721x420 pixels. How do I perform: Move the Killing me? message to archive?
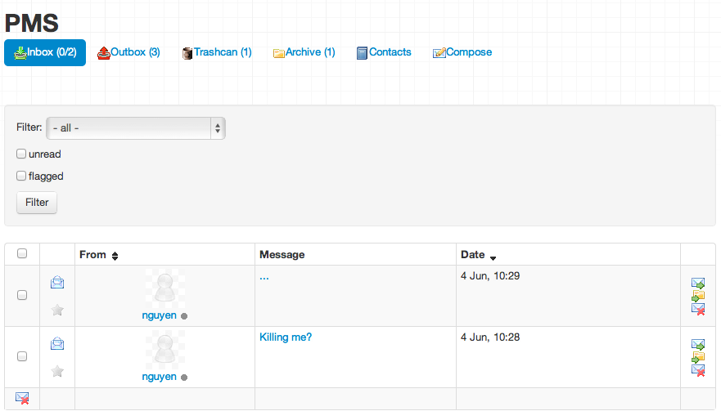(x=698, y=357)
